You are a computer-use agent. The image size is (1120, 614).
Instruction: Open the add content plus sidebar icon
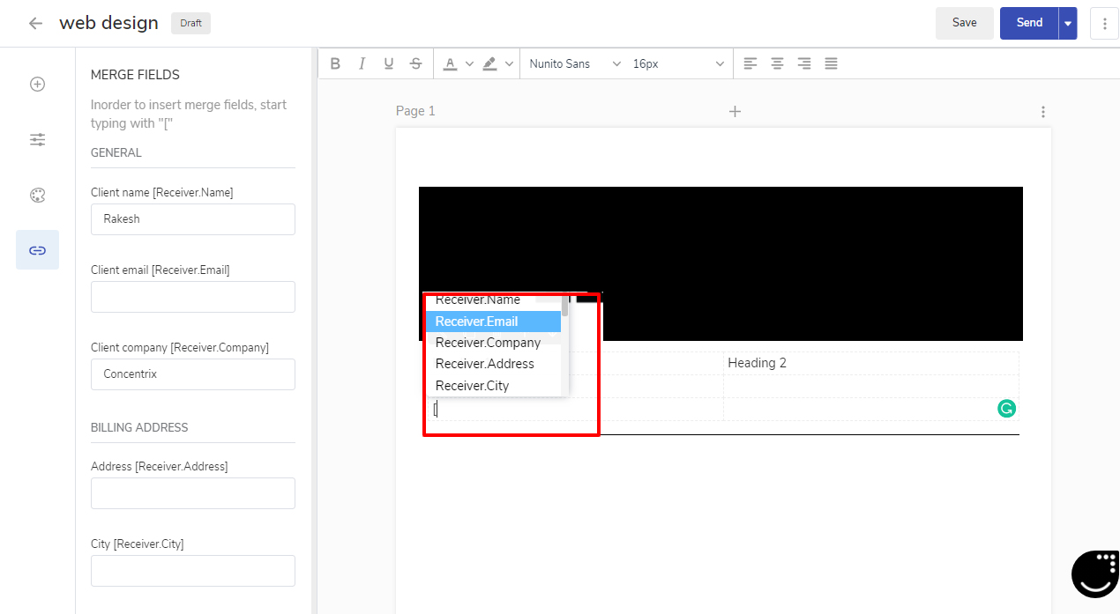(37, 85)
